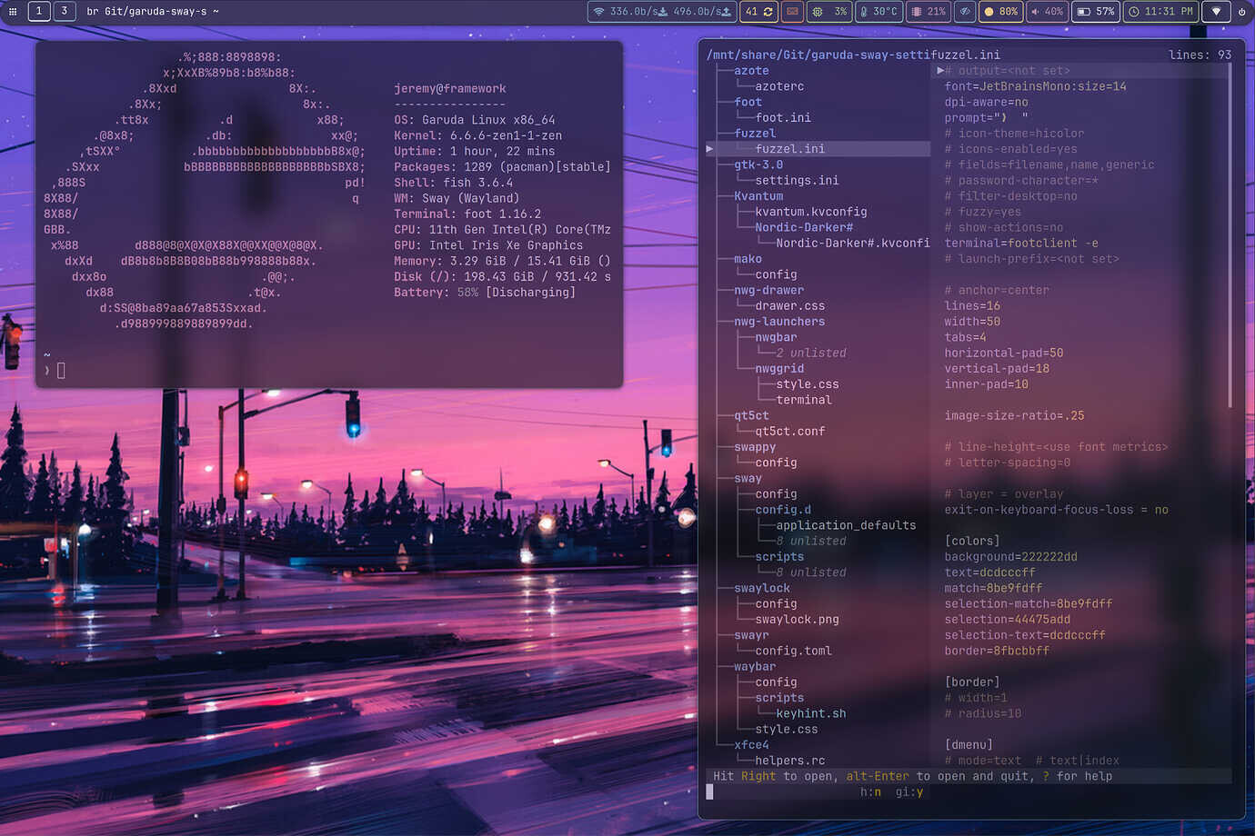
Task: Select keyhint.sh under waybar scripts
Action: tap(810, 713)
